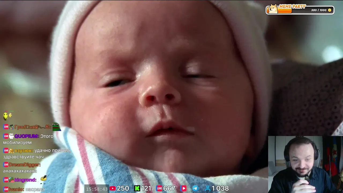Click the Doge icon on Meme Party bar
The height and width of the screenshot is (193, 343).
273,9
